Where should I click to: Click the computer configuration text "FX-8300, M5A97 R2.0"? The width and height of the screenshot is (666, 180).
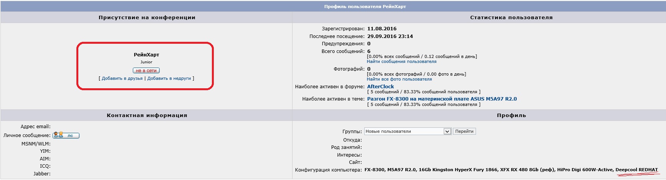[x=390, y=170]
